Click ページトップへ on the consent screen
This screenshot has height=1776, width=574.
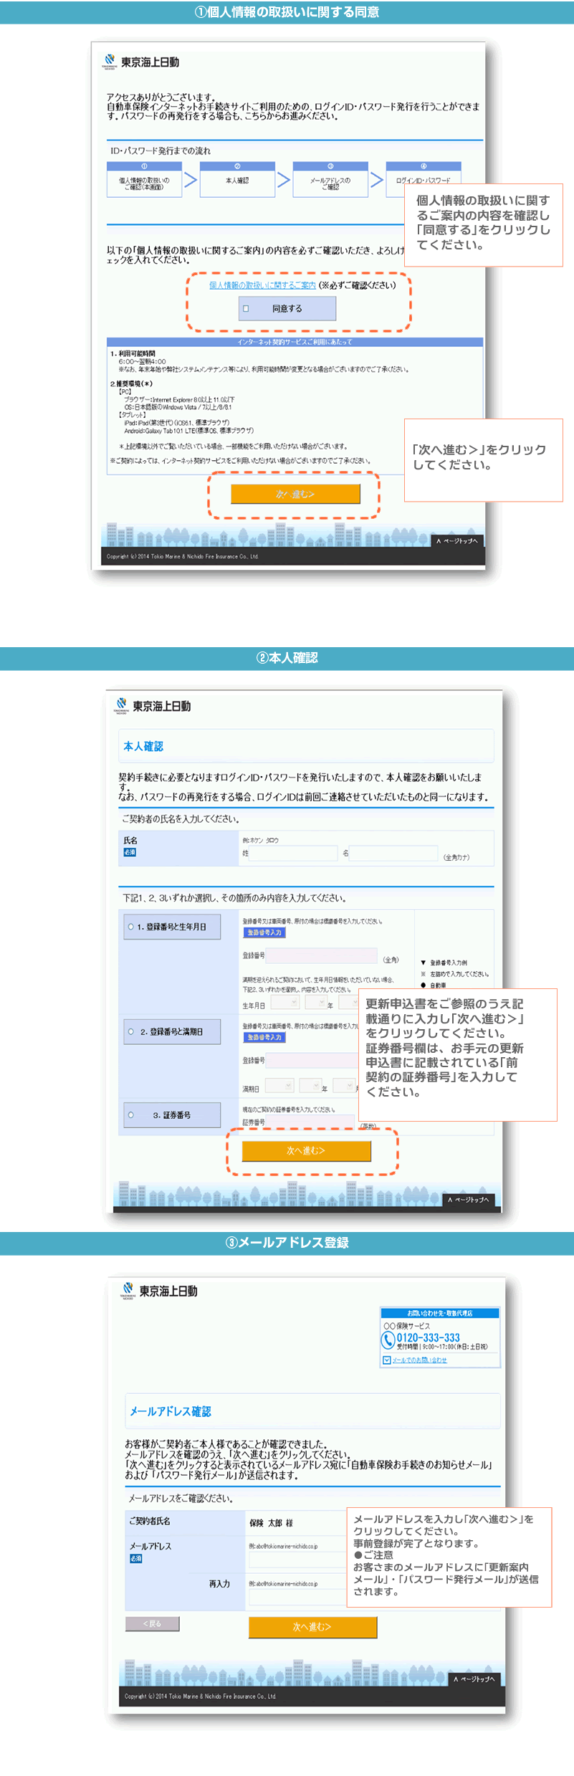coord(456,541)
